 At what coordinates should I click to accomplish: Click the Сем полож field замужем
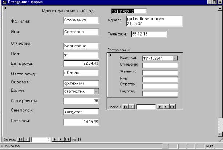tap(81, 111)
